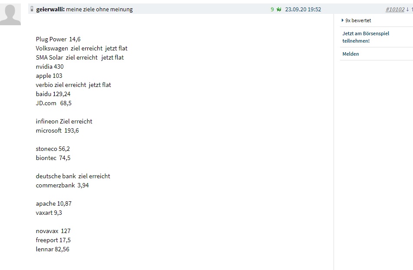Viewport: 413px width, 270px height.
Task: Click the "lennar 82,56" text line
Action: point(52,249)
